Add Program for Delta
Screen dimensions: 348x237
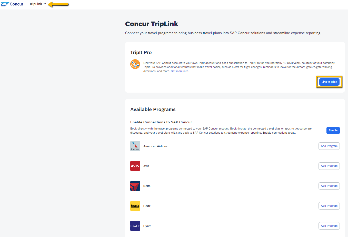(329, 186)
